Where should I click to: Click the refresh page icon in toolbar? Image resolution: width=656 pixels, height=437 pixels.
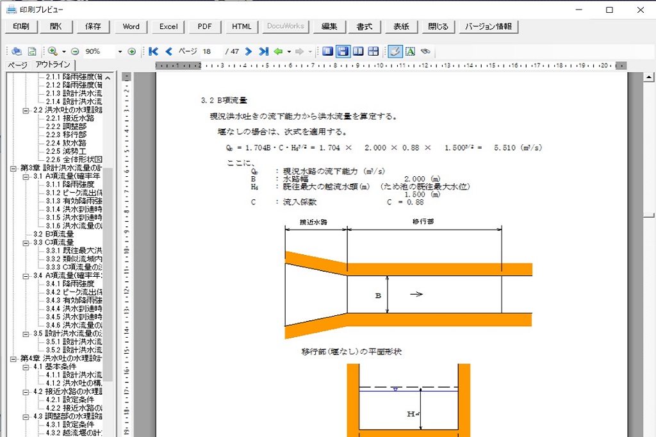[x=32, y=51]
